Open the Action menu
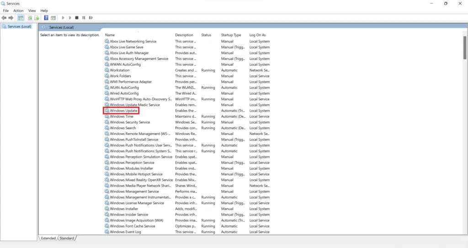The width and height of the screenshot is (468, 248). click(x=18, y=11)
